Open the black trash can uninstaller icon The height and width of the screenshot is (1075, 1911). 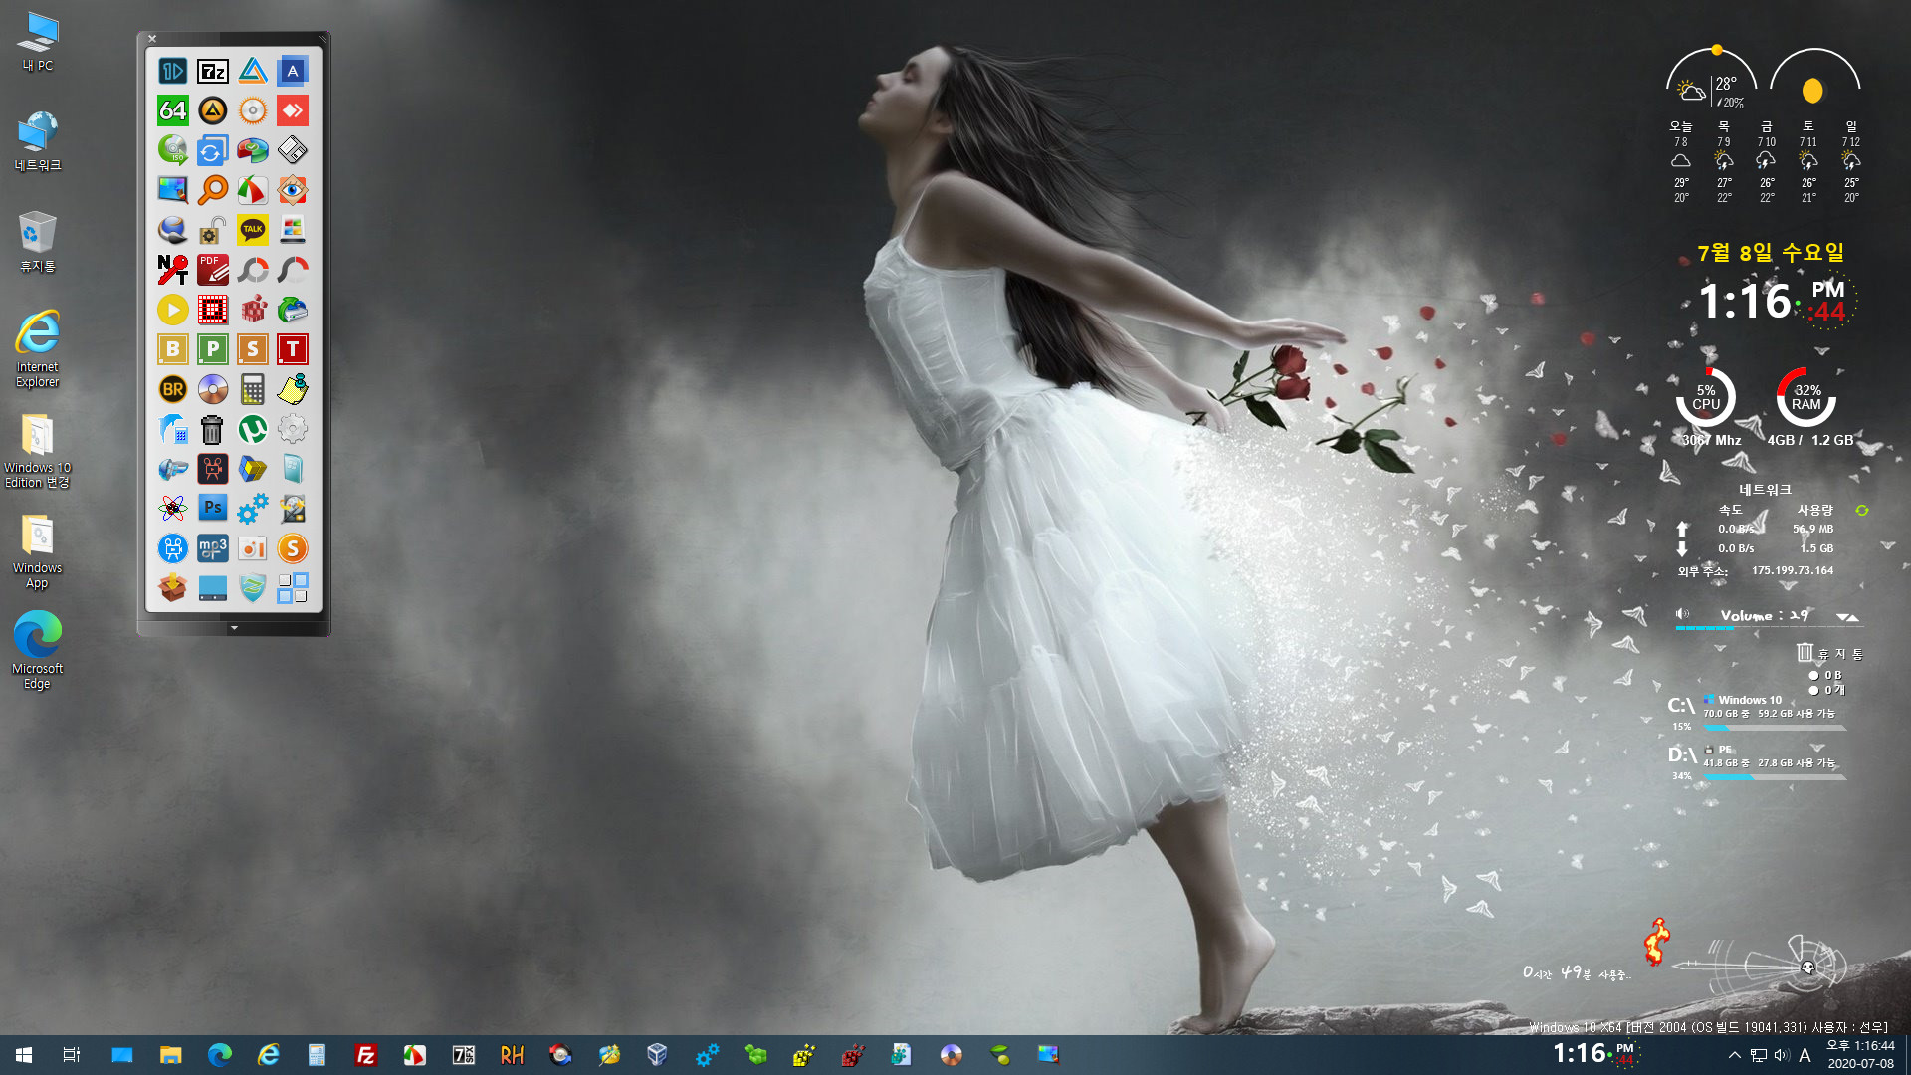click(x=212, y=429)
